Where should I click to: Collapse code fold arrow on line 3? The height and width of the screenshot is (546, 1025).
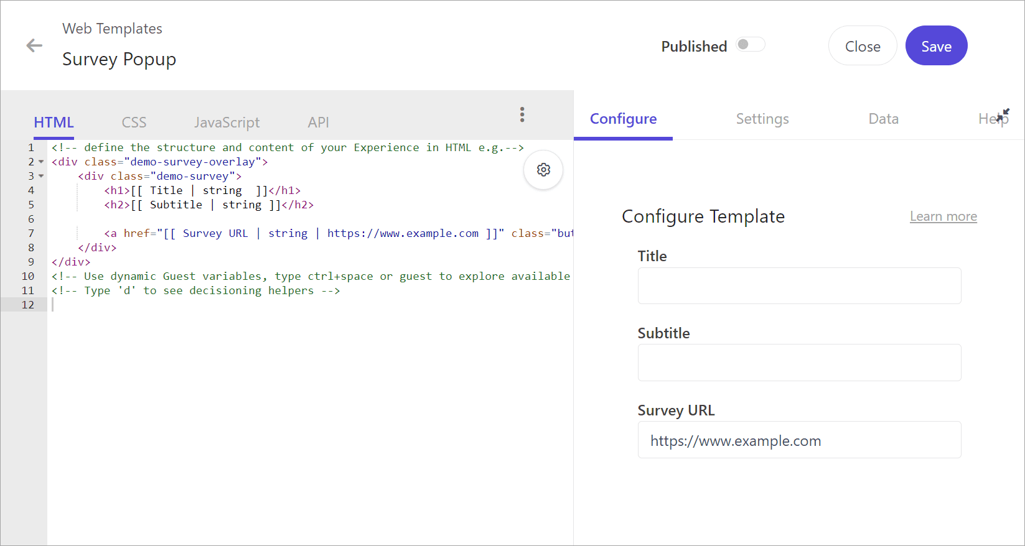[x=41, y=176]
